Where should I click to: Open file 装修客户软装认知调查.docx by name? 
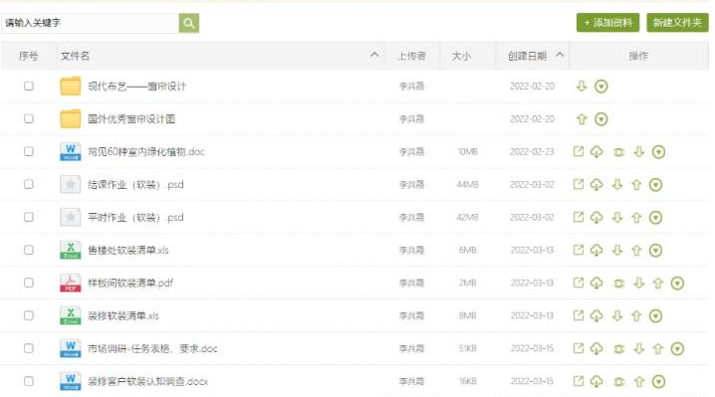(147, 381)
